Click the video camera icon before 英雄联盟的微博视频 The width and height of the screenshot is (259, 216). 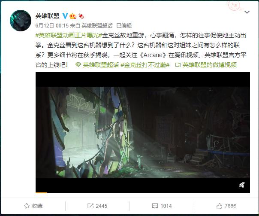(178, 65)
